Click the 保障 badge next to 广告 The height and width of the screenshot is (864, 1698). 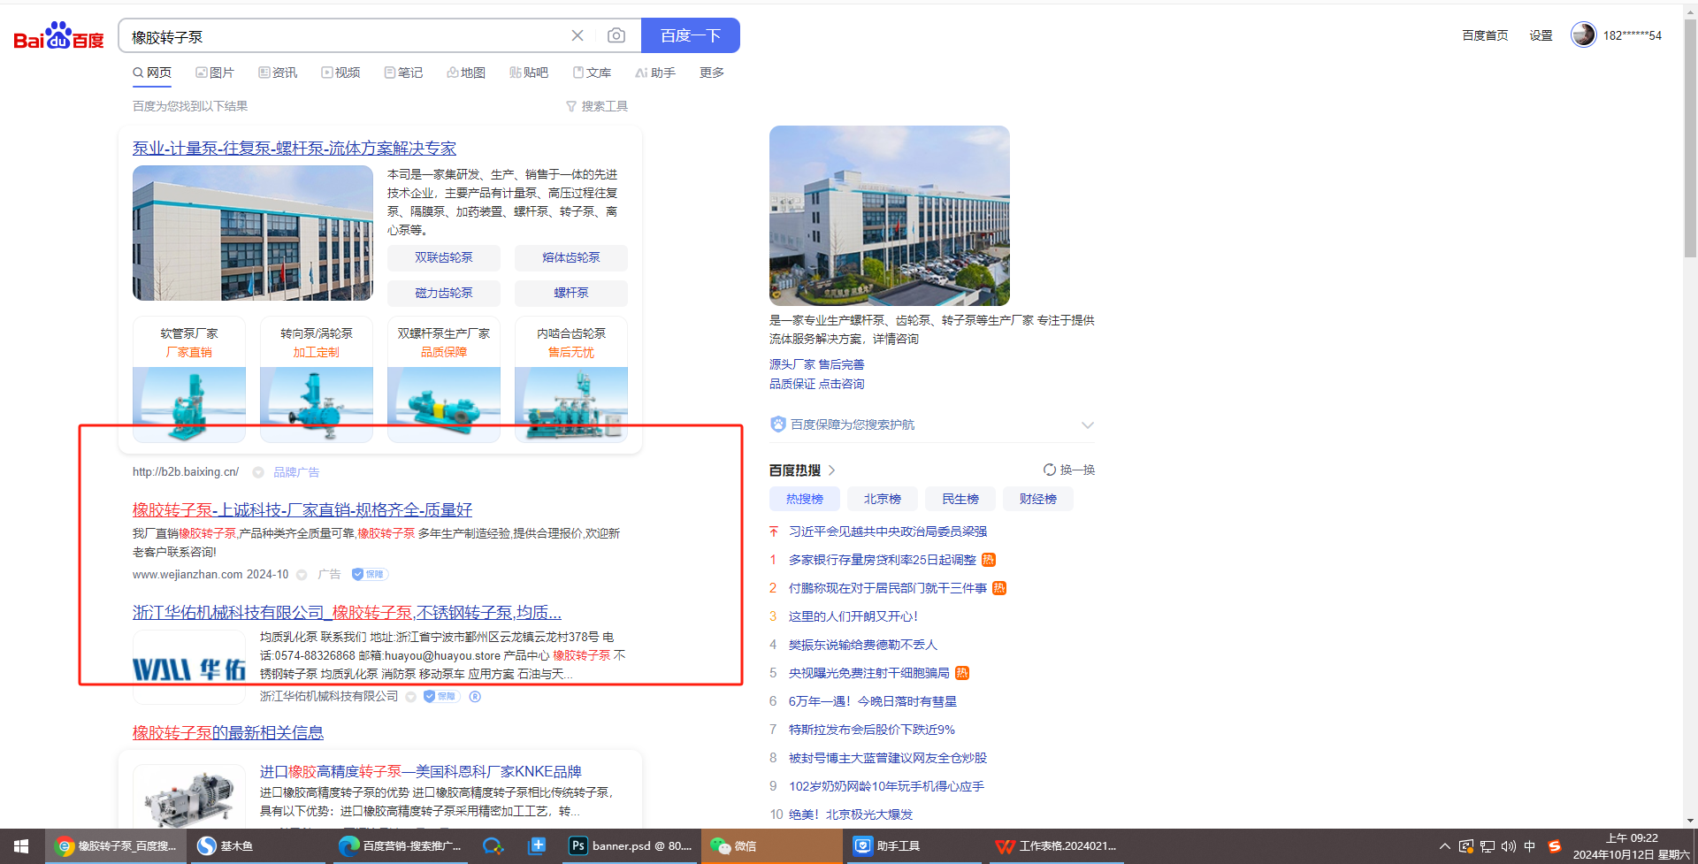click(368, 575)
